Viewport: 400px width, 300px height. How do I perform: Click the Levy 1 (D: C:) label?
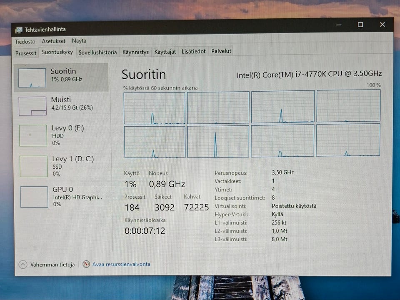(x=73, y=159)
